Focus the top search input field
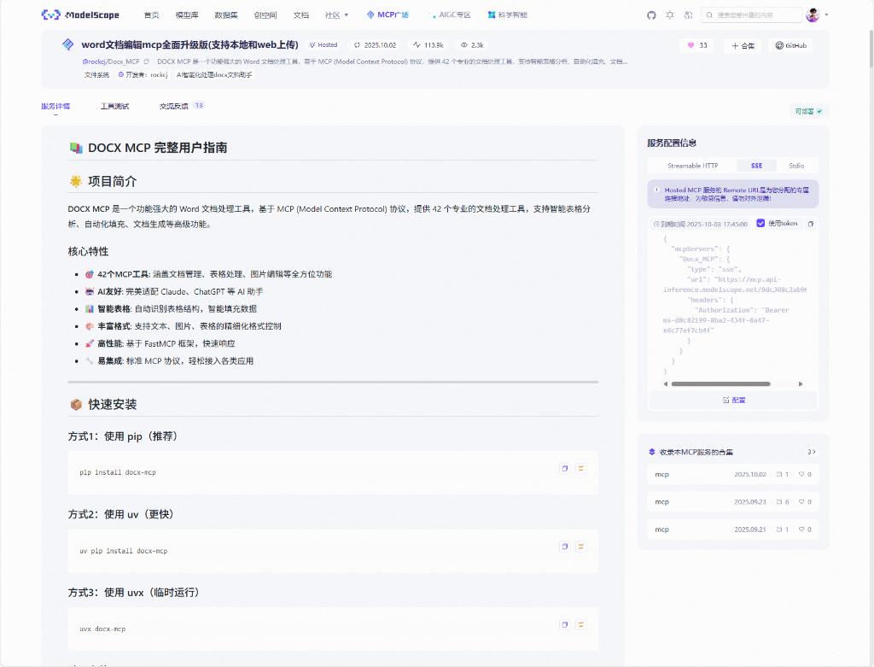Viewport: 874px width, 667px height. click(x=751, y=15)
